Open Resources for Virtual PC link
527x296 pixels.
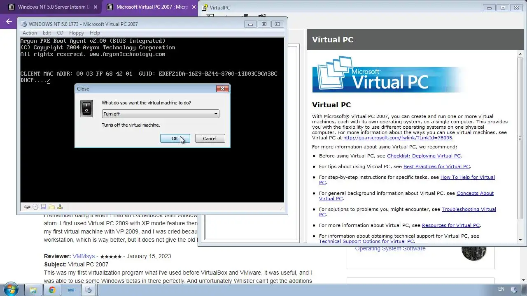coord(450,225)
